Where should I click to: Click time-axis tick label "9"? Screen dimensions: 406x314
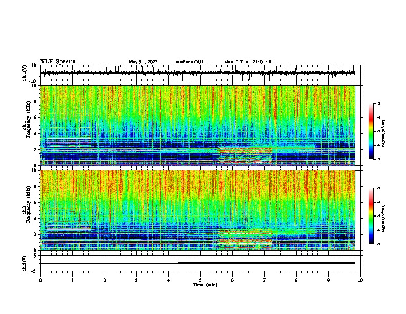pyautogui.click(x=328, y=280)
